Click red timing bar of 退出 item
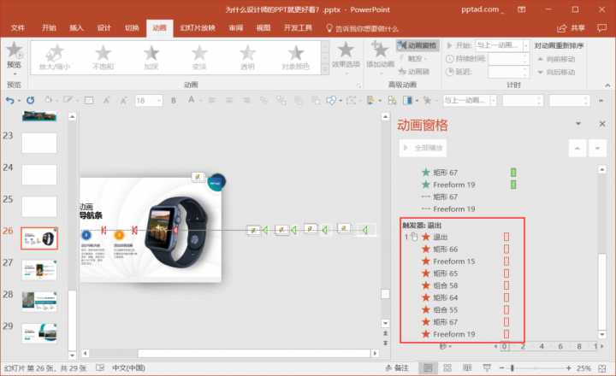The image size is (616, 376). coord(506,237)
